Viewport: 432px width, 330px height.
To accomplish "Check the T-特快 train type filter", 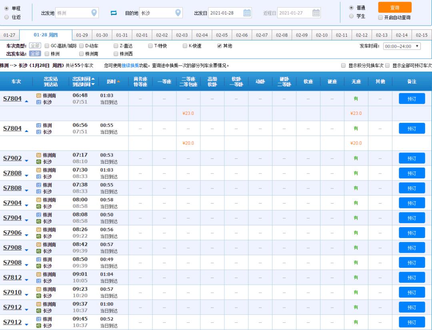I will coord(150,46).
